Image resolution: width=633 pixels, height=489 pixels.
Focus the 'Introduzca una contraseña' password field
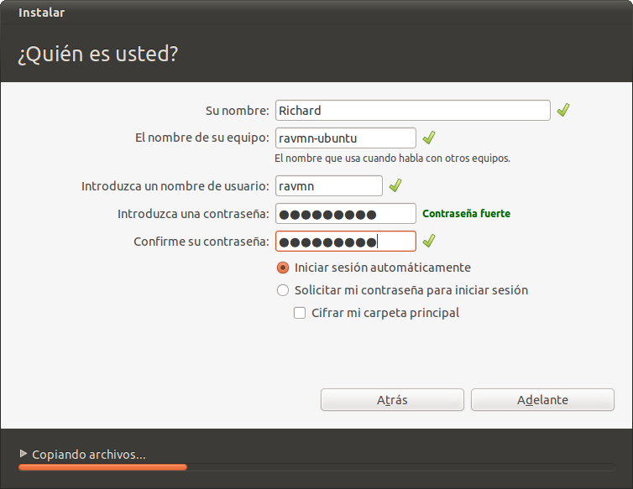pos(345,214)
